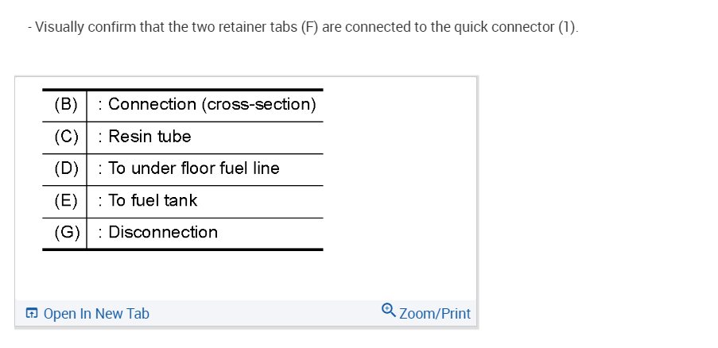Click the (F) reference in the instruction

coord(309,27)
